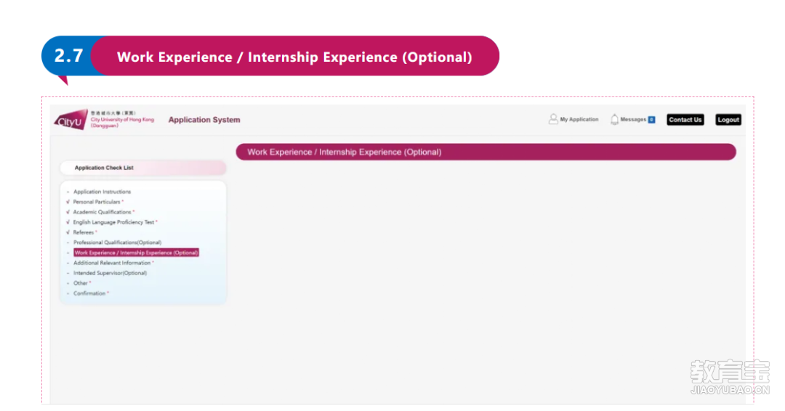Click the Messages bell icon
The image size is (785, 411).
614,120
